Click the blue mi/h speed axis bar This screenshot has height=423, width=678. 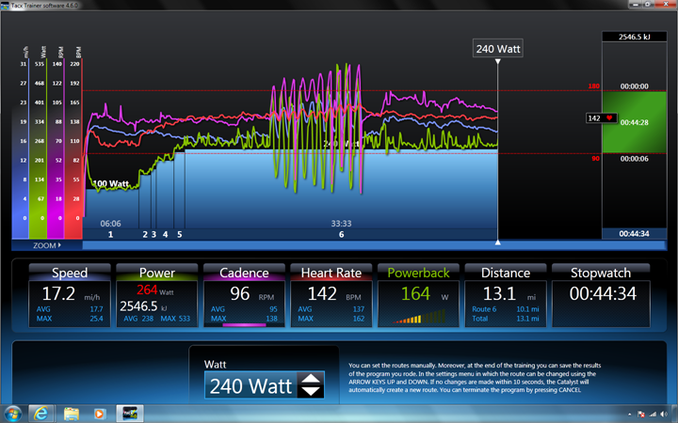click(21, 147)
